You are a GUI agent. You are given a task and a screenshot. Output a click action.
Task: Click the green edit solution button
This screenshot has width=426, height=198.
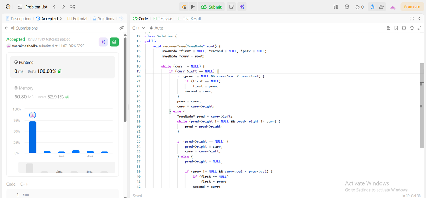coord(114,42)
